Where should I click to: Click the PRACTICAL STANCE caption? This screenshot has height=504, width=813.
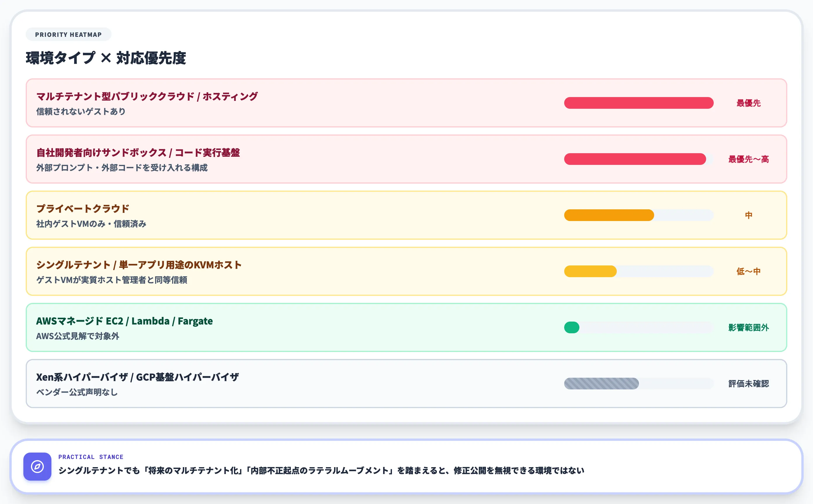91,457
